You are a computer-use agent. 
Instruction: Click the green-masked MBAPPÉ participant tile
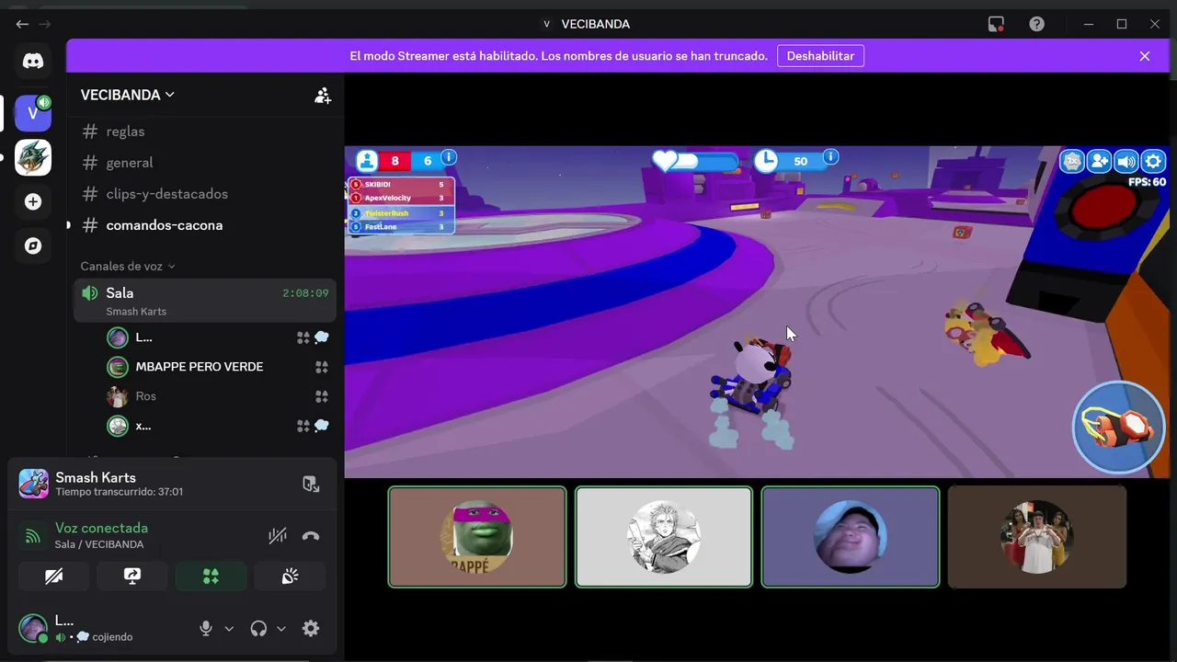pyautogui.click(x=477, y=537)
